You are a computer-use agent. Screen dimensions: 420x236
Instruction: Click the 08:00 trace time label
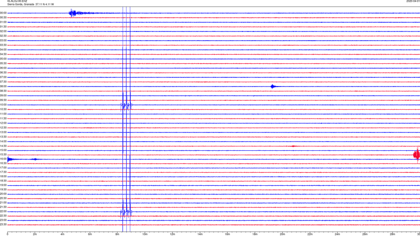click(3, 87)
